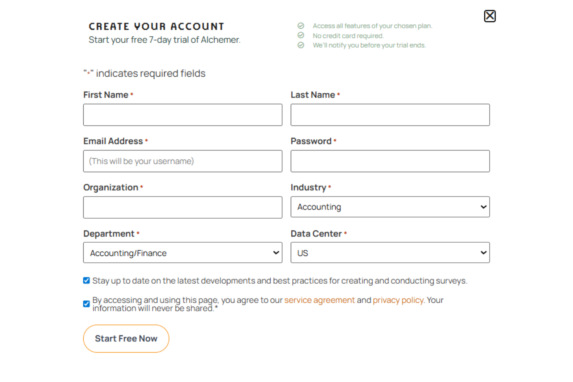
Task: Close the create account dialog
Action: coord(490,16)
